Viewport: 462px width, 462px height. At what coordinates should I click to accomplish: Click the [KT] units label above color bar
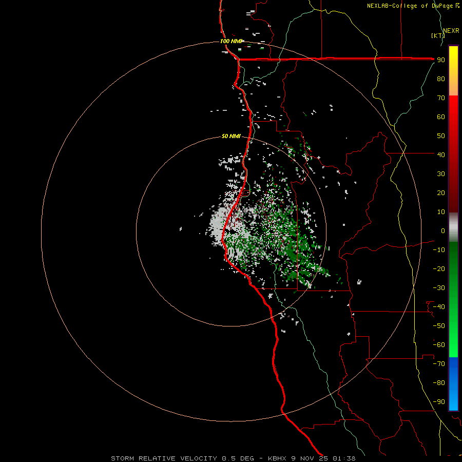click(x=438, y=35)
